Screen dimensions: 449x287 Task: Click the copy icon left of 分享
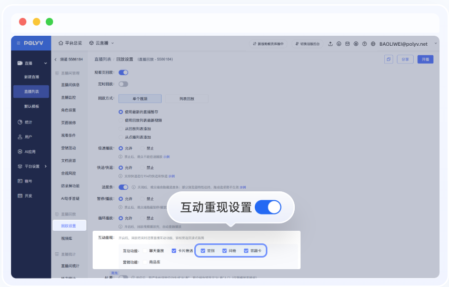[388, 59]
